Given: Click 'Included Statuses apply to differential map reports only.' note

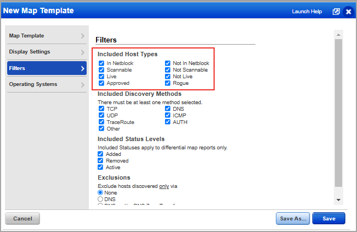Looking at the screenshot, I should (x=163, y=147).
